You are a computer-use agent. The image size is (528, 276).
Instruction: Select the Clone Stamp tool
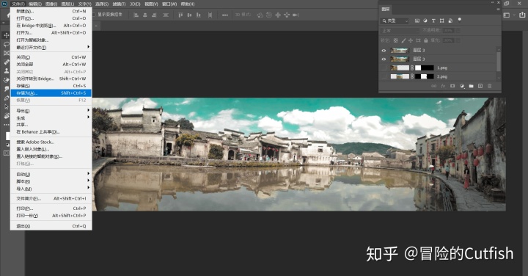(x=7, y=71)
